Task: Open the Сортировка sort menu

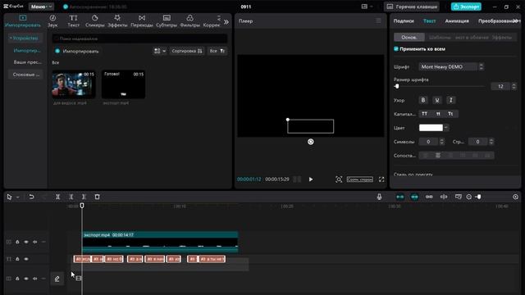Action: (x=187, y=51)
